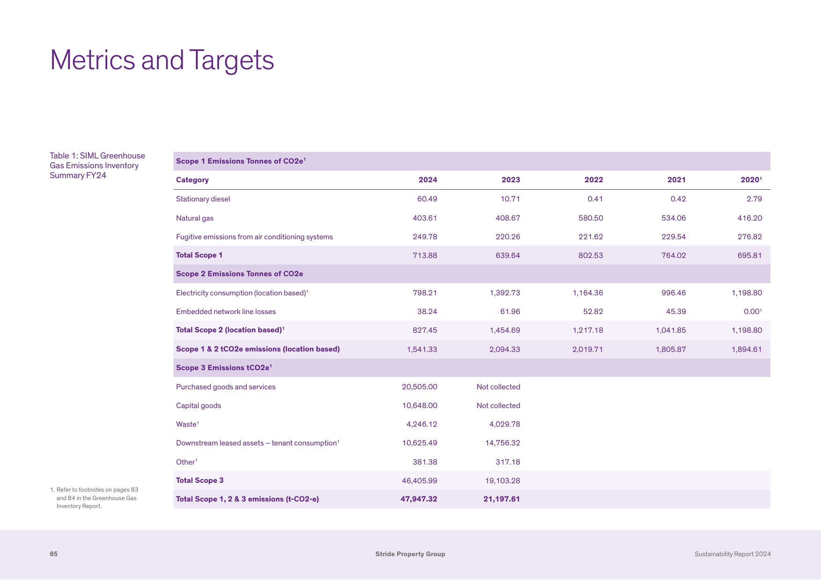Image resolution: width=821 pixels, height=580 pixels.
Task: Click Total Scope 1 2024 value 713.88
Action: click(425, 256)
